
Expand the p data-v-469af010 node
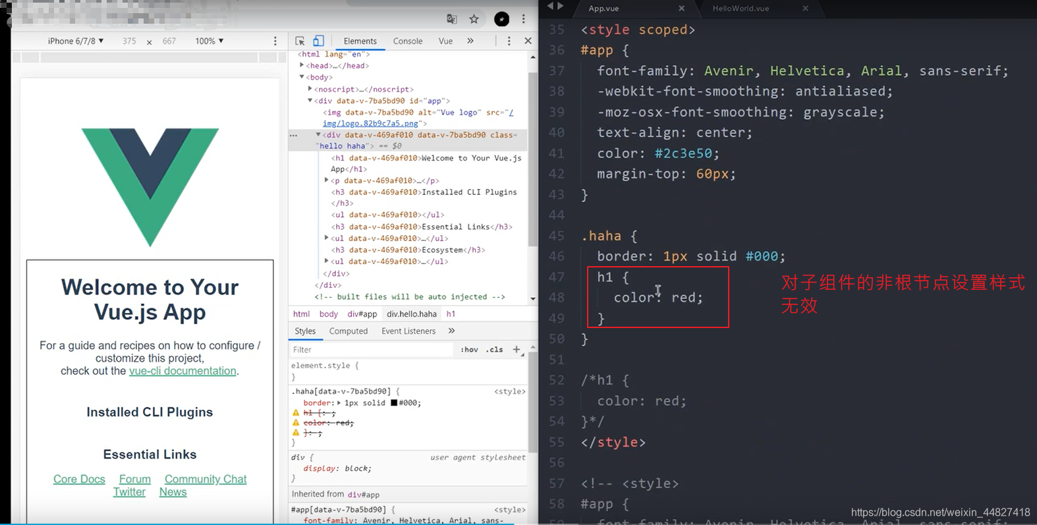point(327,180)
